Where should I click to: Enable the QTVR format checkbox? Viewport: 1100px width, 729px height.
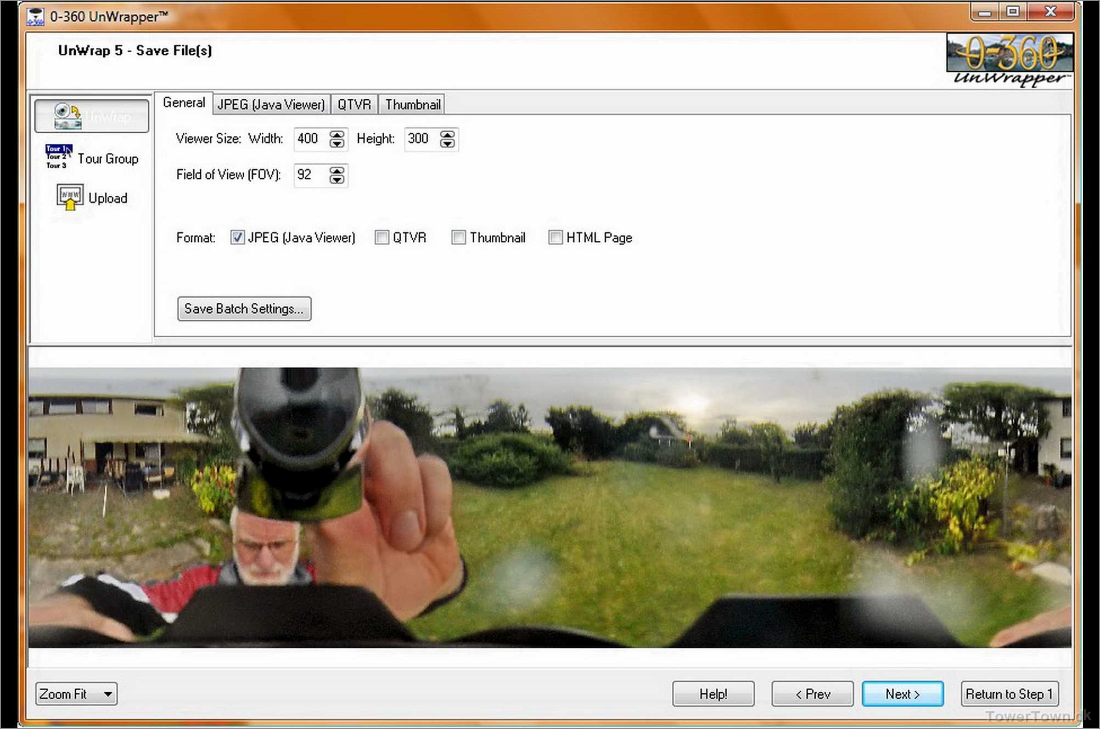[x=381, y=238]
